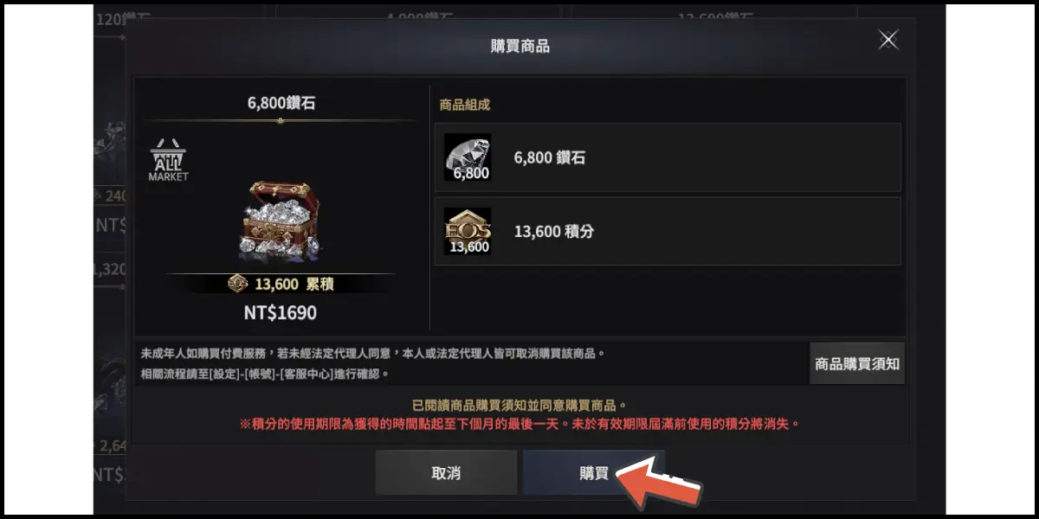Select the 13,600 積分 item row
This screenshot has width=1039, height=519.
(x=668, y=231)
